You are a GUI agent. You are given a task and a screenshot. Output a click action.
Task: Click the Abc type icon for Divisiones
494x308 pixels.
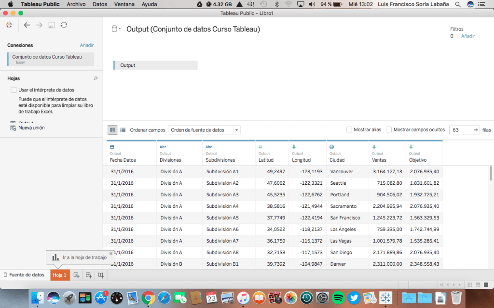[163, 147]
